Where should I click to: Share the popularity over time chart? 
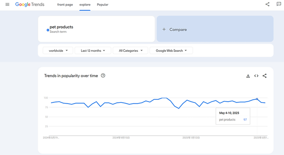point(265,76)
